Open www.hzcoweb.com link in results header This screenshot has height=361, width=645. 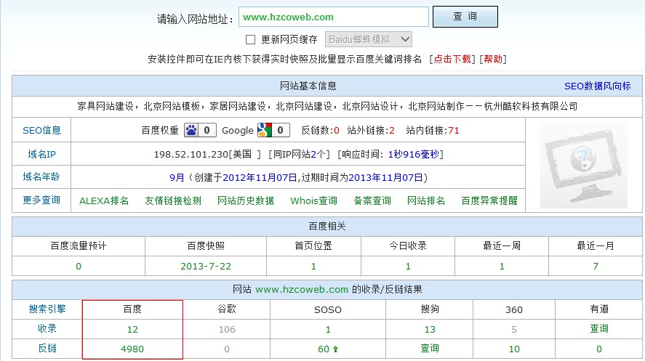pos(302,290)
